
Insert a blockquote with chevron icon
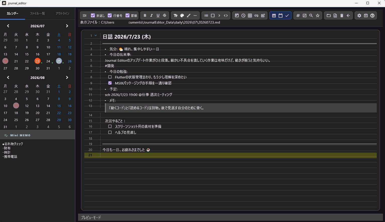[219, 16]
